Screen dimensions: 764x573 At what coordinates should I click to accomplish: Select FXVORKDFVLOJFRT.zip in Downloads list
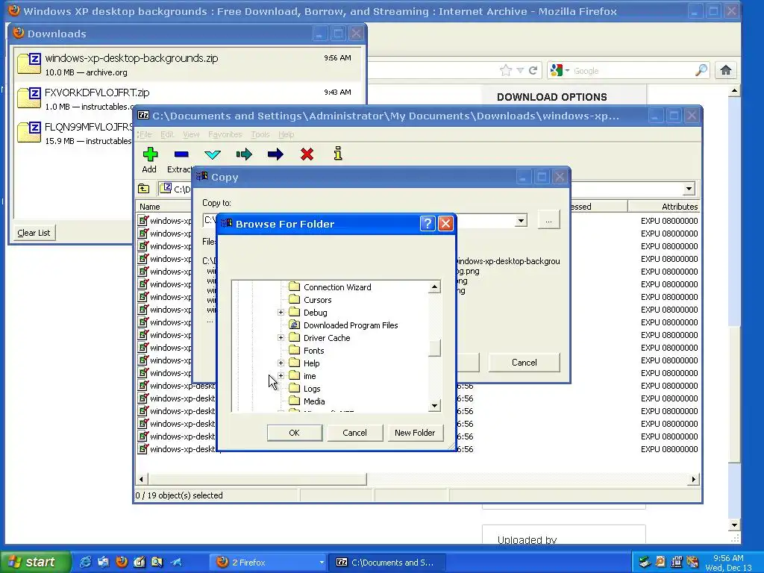point(187,98)
